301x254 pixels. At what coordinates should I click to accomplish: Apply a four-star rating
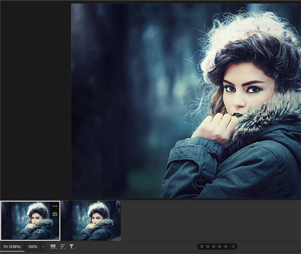click(x=219, y=246)
